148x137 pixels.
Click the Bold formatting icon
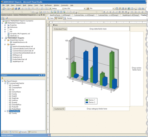pyautogui.click(x=104, y=12)
